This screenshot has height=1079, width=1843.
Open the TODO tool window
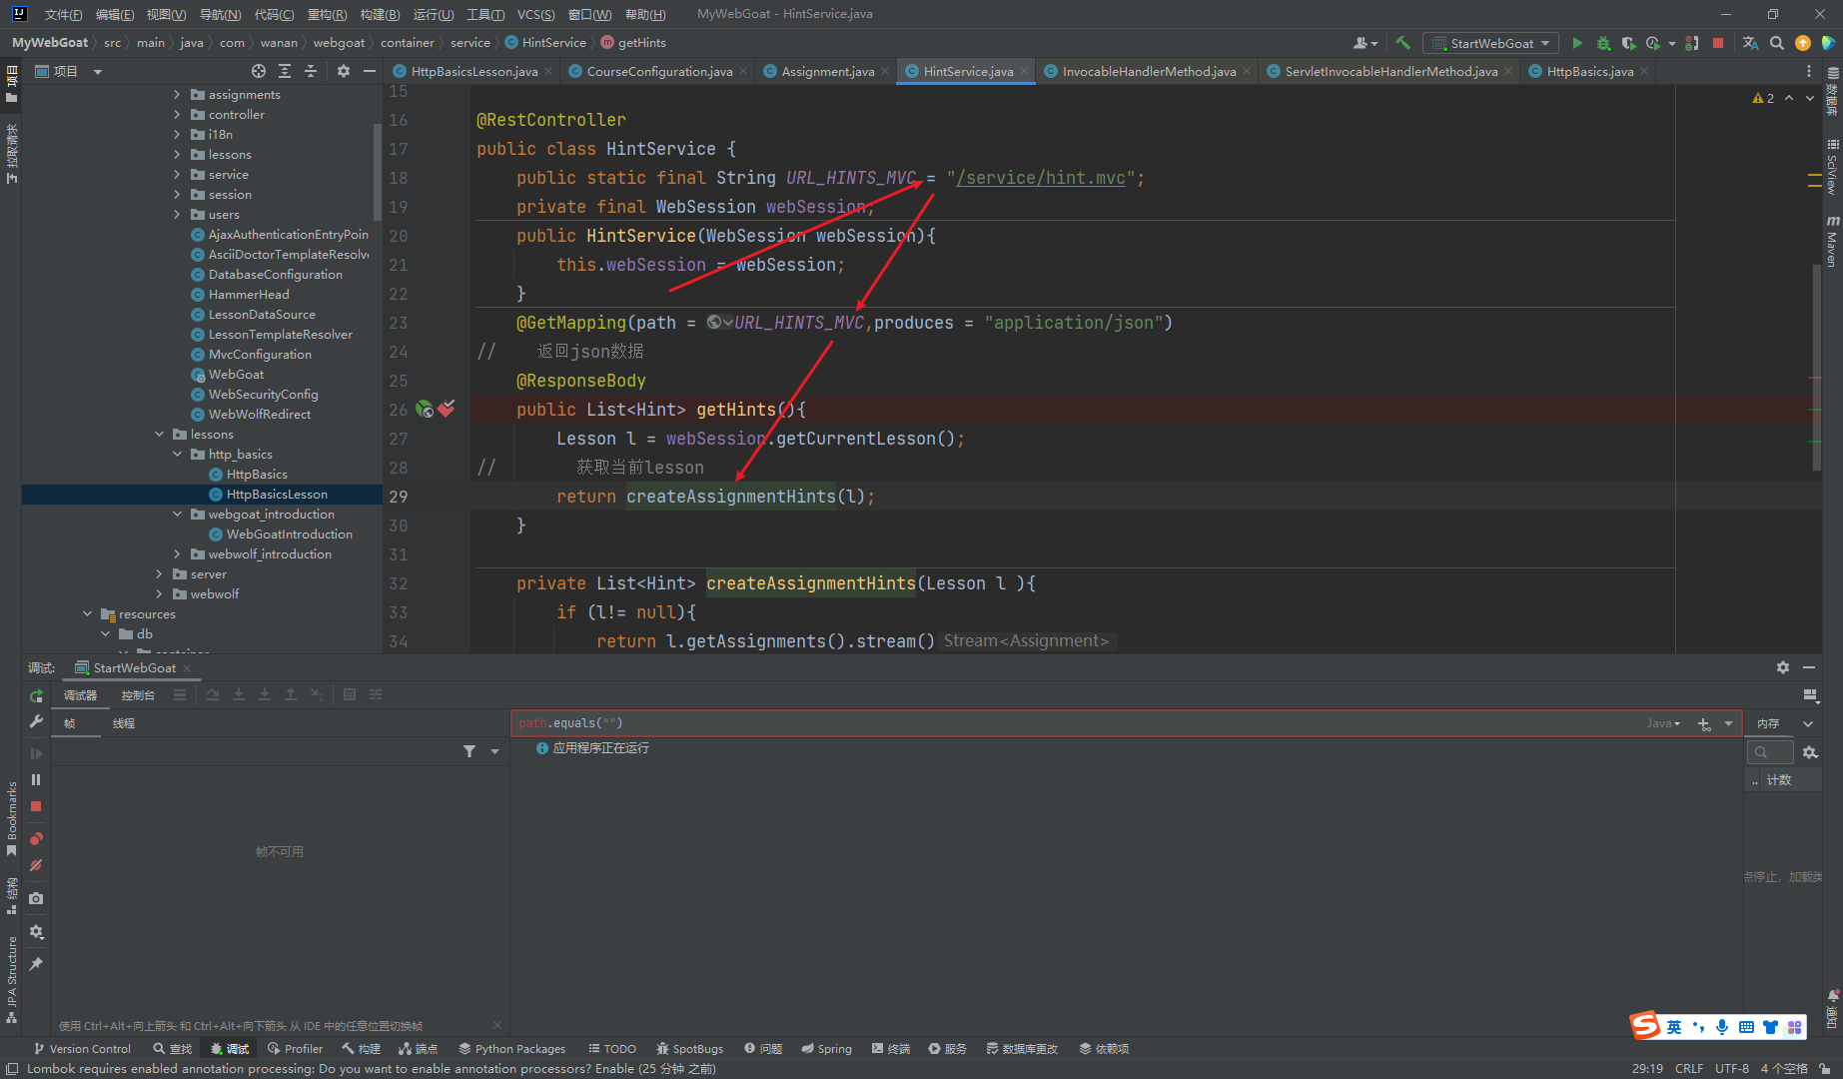(x=611, y=1048)
